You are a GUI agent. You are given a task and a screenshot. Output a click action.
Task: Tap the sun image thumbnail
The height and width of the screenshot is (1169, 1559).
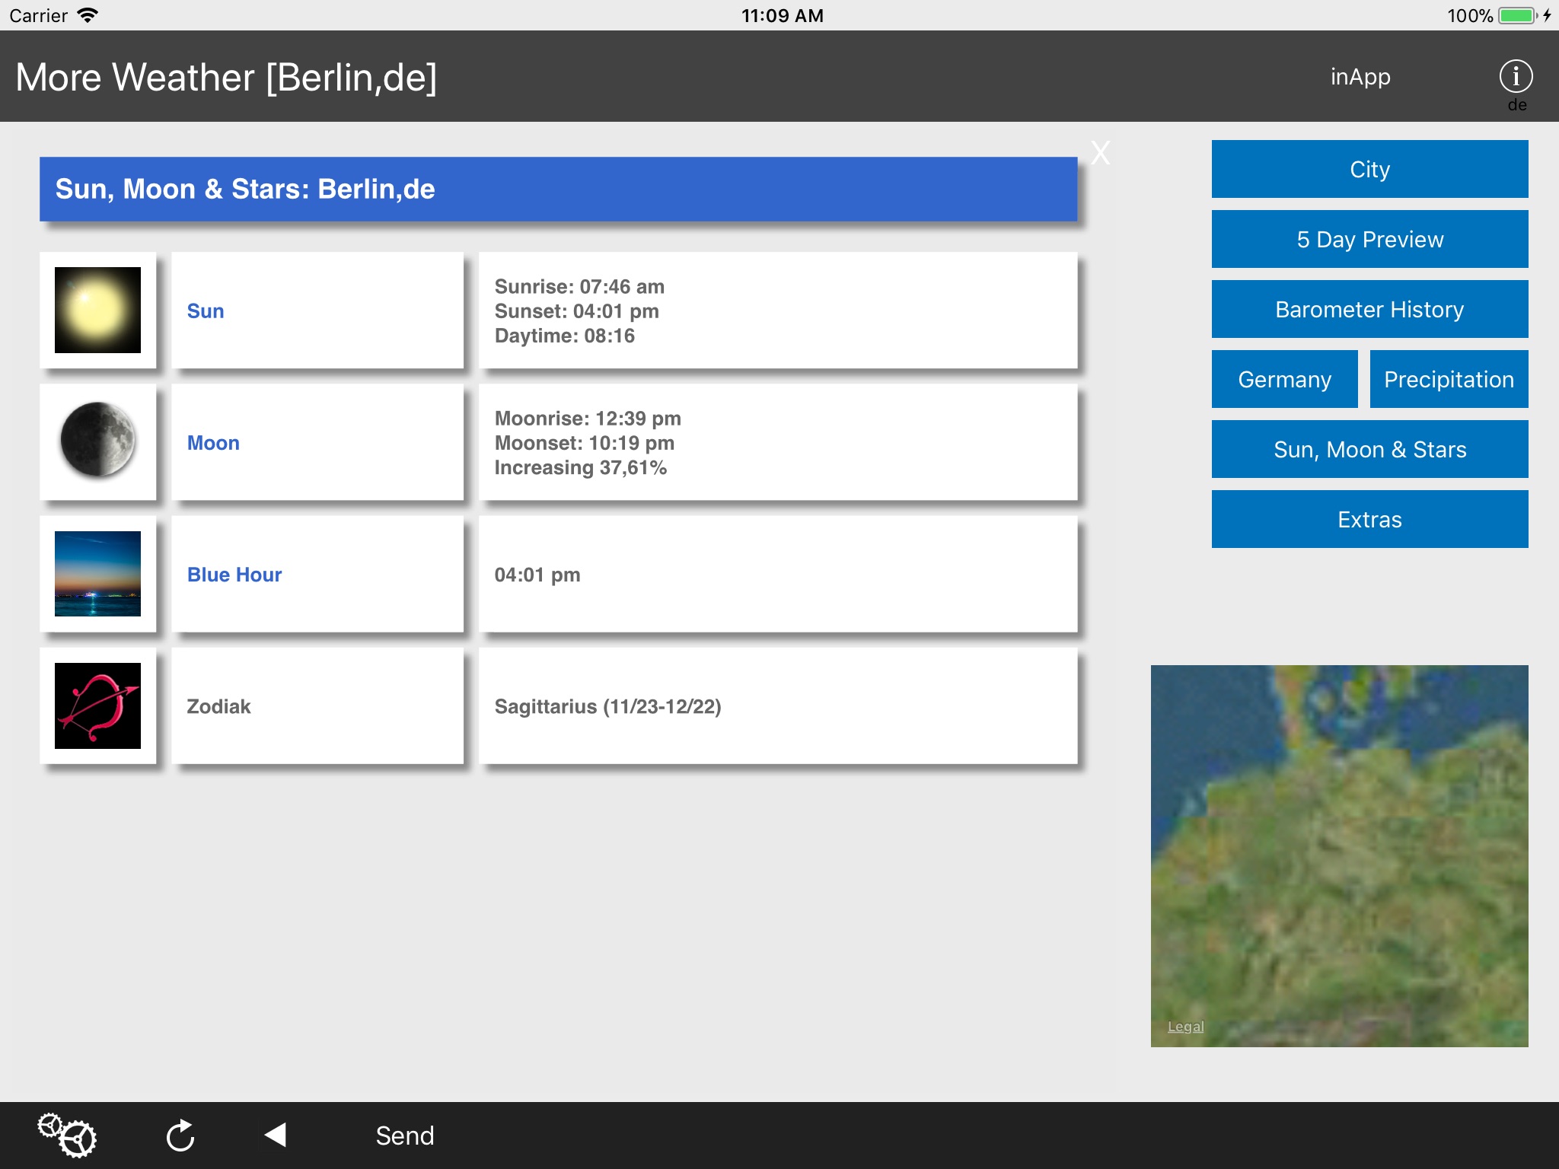[x=97, y=310]
